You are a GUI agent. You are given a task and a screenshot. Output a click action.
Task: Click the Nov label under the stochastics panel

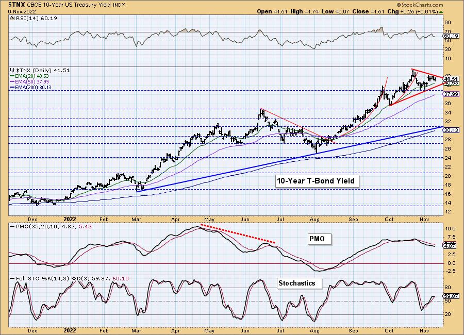pyautogui.click(x=424, y=330)
